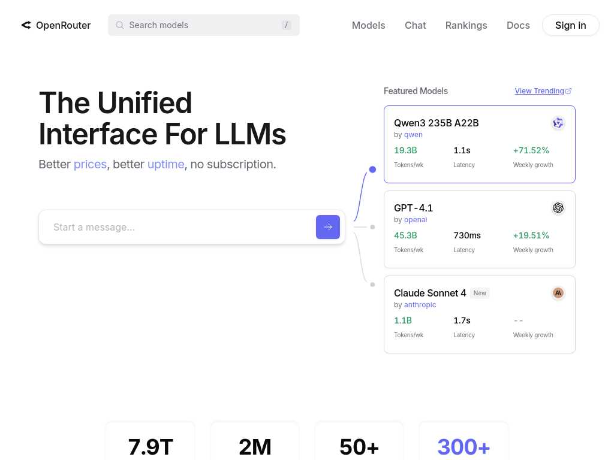Open the Models page
Image resolution: width=614 pixels, height=460 pixels.
[x=369, y=25]
